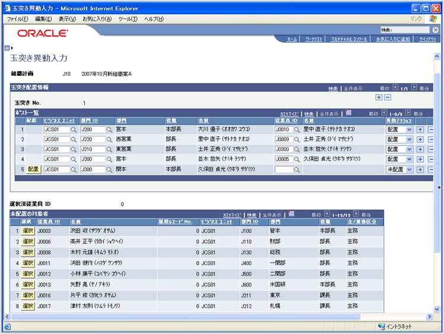Go to previous post list rows arrow
This screenshot has height=334, width=444.
point(384,113)
